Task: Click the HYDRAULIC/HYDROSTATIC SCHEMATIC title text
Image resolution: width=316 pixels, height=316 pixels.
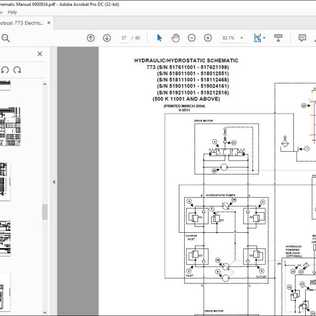Action: tap(186, 60)
